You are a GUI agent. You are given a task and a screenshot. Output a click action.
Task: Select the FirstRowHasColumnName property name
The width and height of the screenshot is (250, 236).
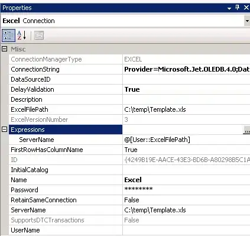47,150
